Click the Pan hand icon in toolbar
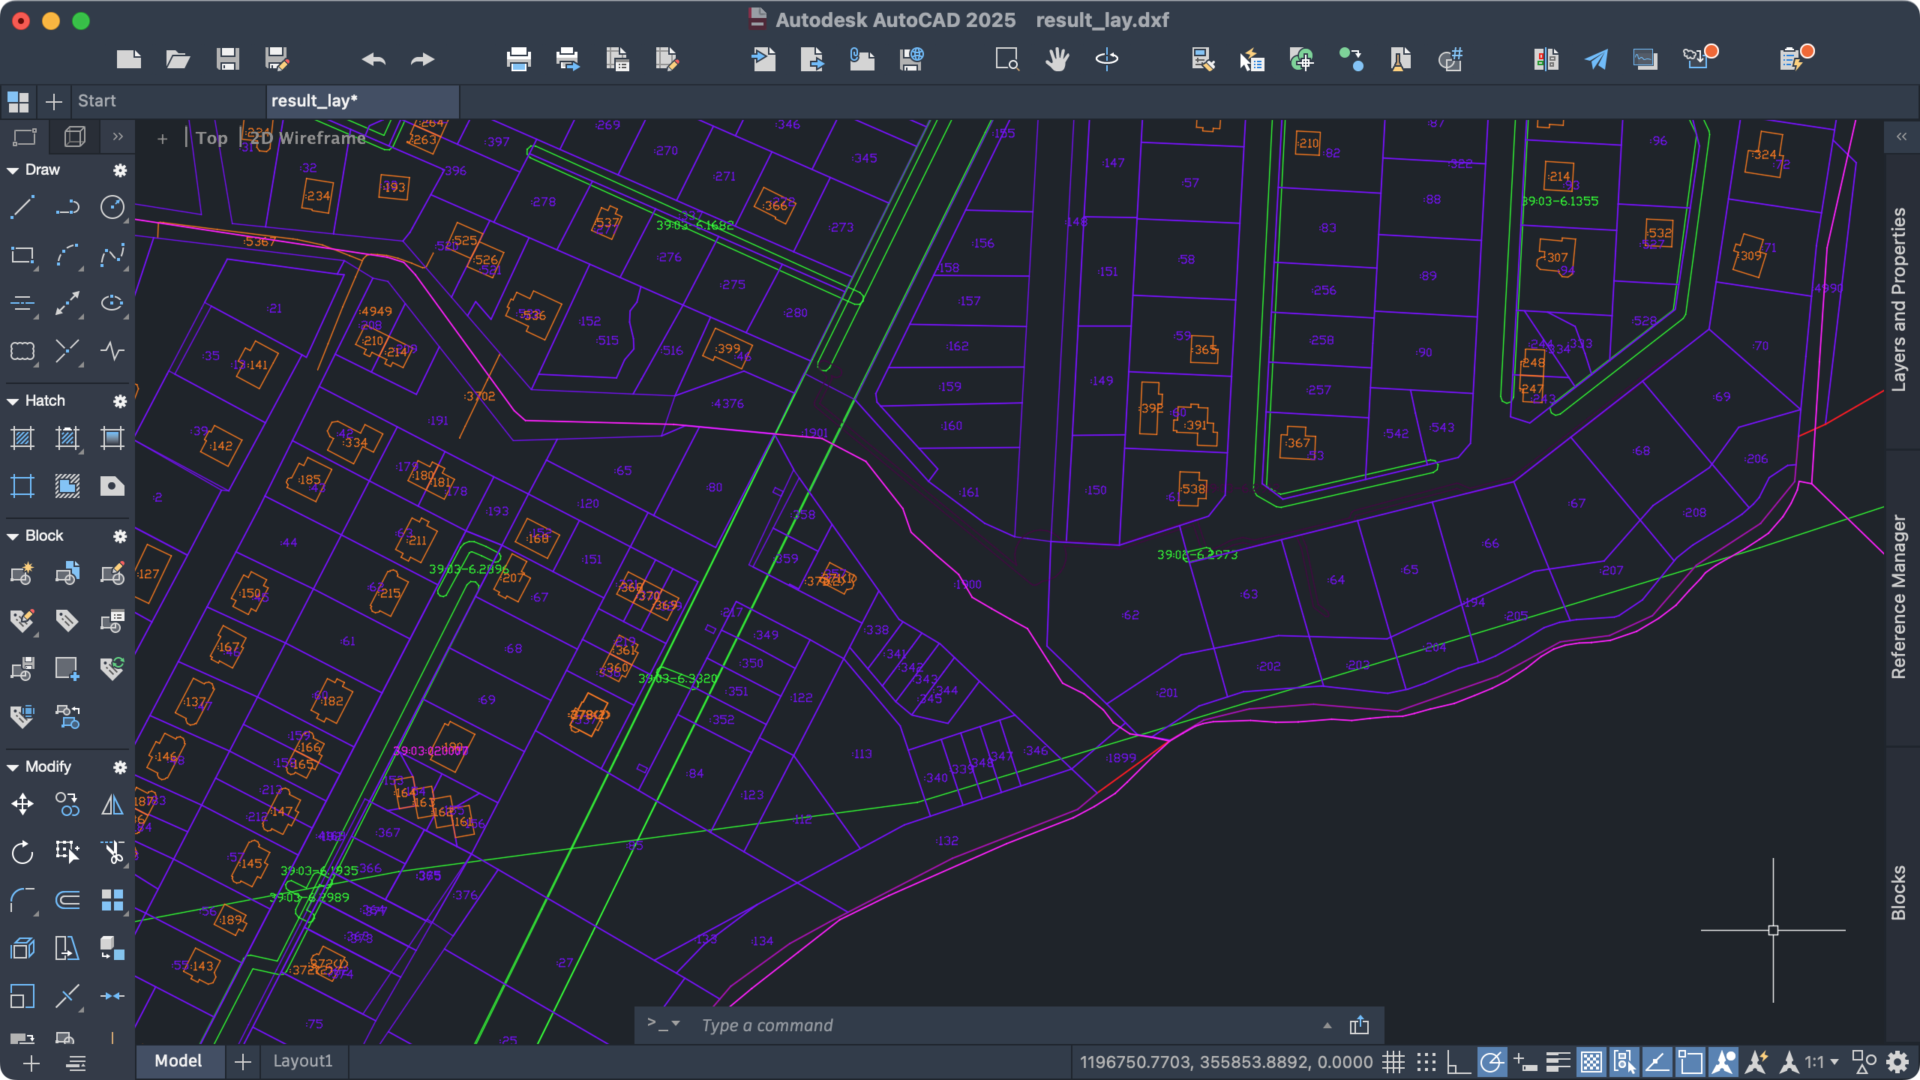Screen dimensions: 1920x1080 tap(1057, 59)
